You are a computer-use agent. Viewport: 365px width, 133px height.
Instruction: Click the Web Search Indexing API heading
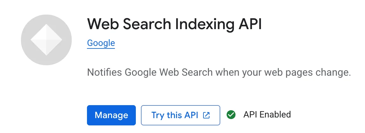[174, 24]
